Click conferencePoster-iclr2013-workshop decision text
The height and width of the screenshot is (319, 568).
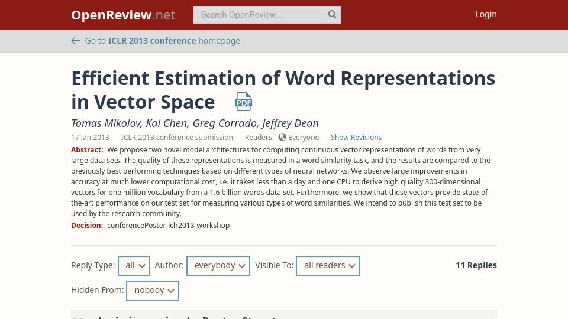coord(169,225)
